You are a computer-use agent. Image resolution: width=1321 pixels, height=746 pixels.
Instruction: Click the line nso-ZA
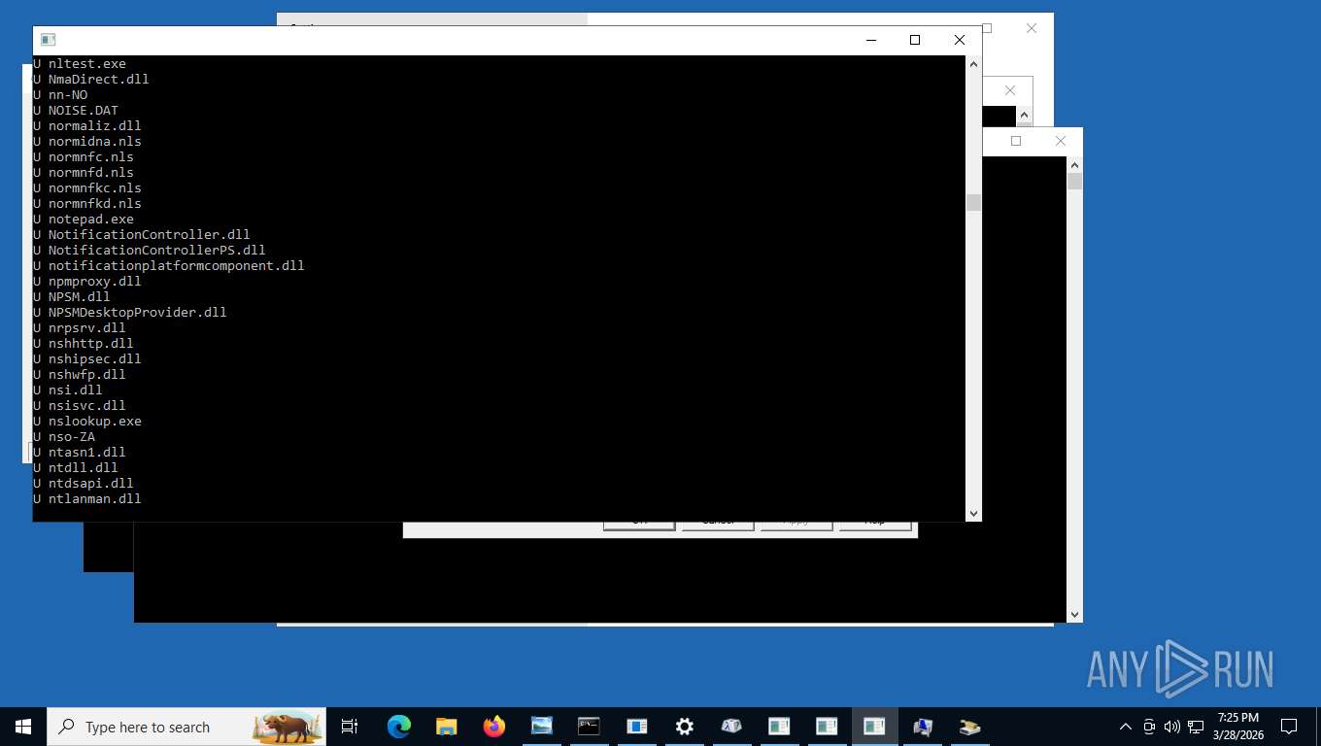(x=72, y=436)
